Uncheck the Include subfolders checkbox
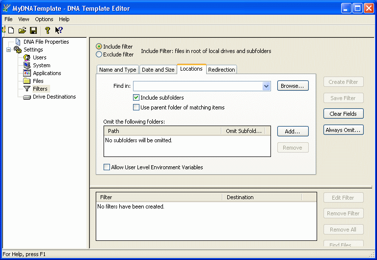The width and height of the screenshot is (377, 260). 136,98
